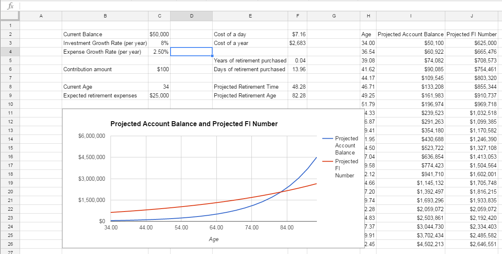502x254 pixels.
Task: Select all cells via corner box
Action: 10,16
